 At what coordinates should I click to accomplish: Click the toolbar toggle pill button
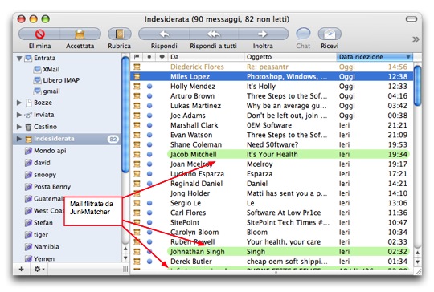tap(411, 19)
